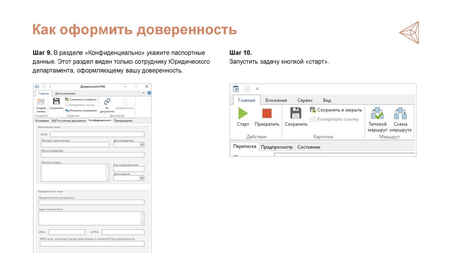Open quick access dropdown in task window
Image resolution: width=452 pixels, height=253 pixels.
tap(257, 89)
